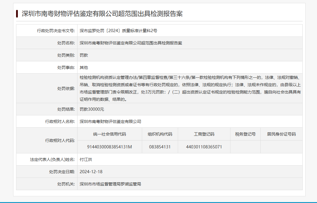The height and width of the screenshot is (203, 317).
Task: Select organization code 083854131
Action: click(x=160, y=147)
